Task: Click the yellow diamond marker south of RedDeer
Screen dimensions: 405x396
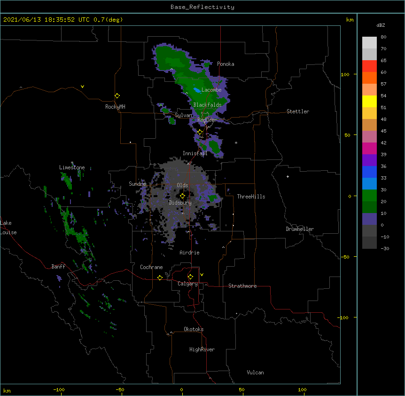Action: click(200, 132)
